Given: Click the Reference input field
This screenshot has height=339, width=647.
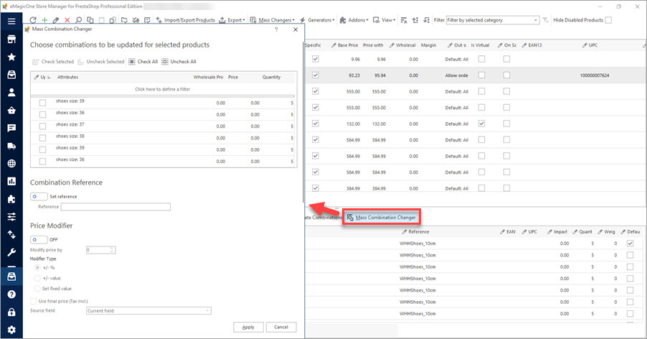Looking at the screenshot, I should coord(115,207).
